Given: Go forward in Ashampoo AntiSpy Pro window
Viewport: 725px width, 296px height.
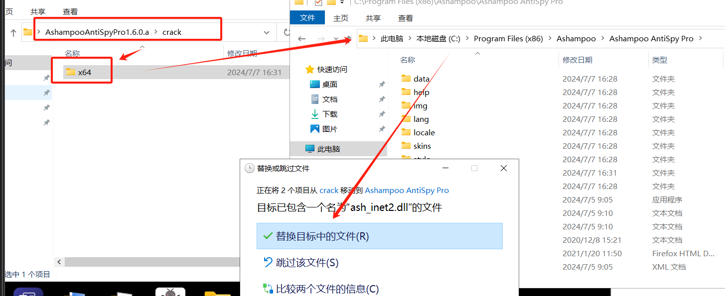Looking at the screenshot, I should coord(321,39).
